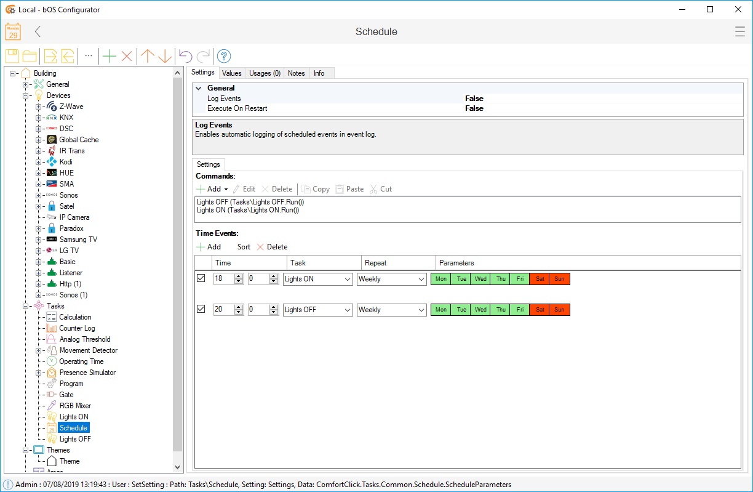The image size is (753, 492).
Task: Click Copy in the Commands toolbar
Action: [316, 189]
